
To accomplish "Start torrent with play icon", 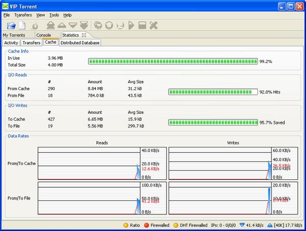I will point(131,25).
